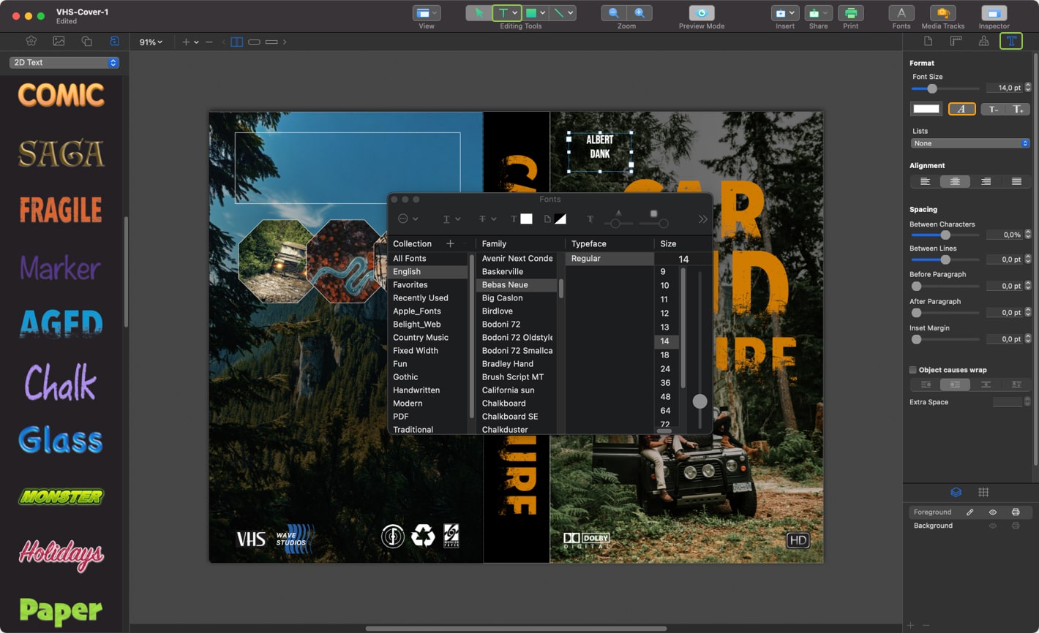Select the Line drawing tool

(x=559, y=12)
